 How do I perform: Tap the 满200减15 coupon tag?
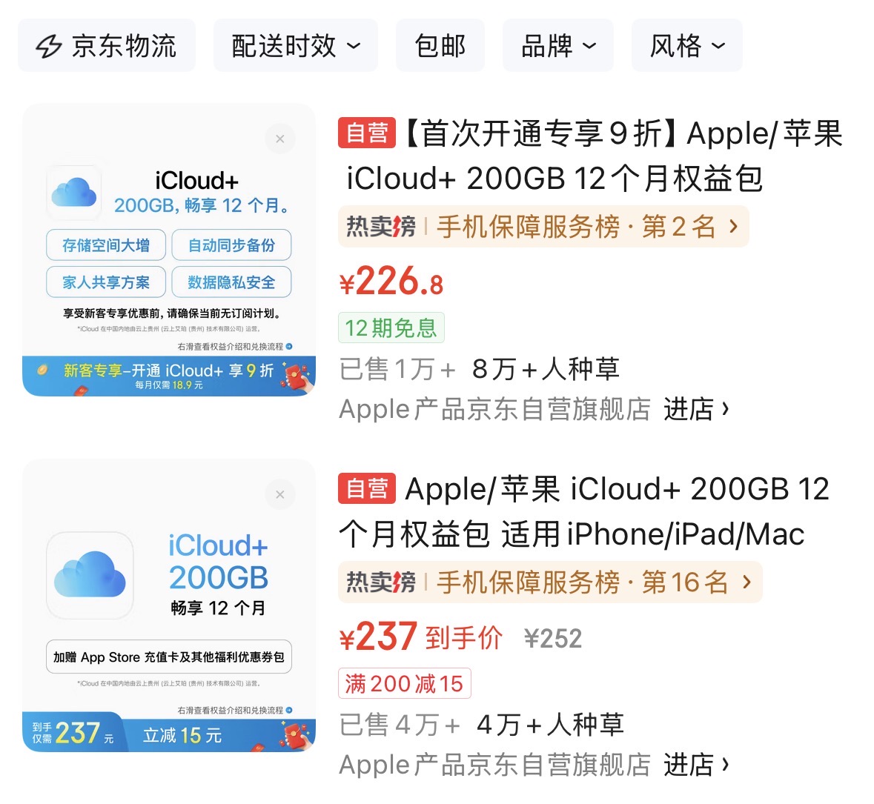point(405,683)
